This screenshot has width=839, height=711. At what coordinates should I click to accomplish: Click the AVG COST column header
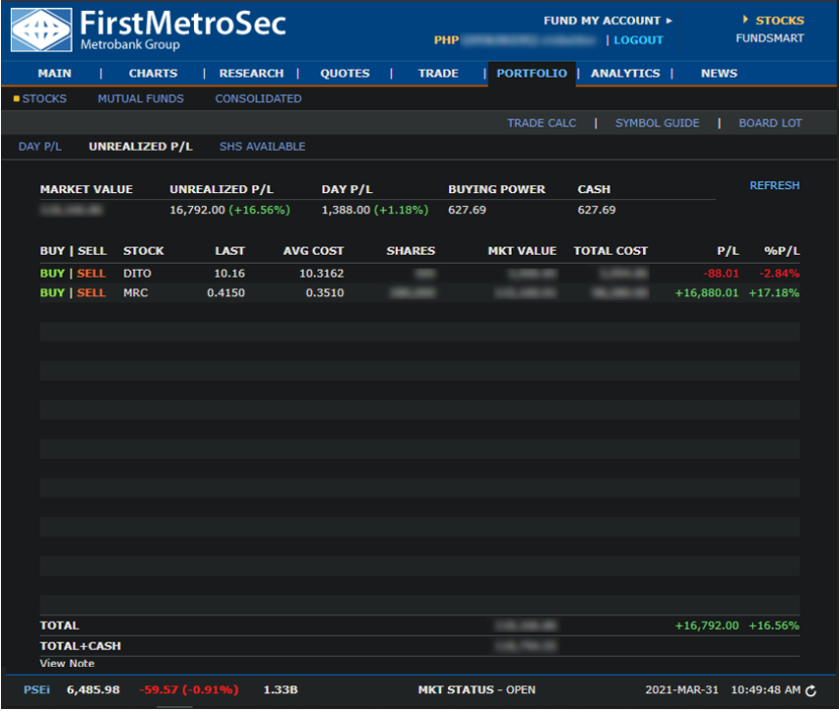point(314,251)
